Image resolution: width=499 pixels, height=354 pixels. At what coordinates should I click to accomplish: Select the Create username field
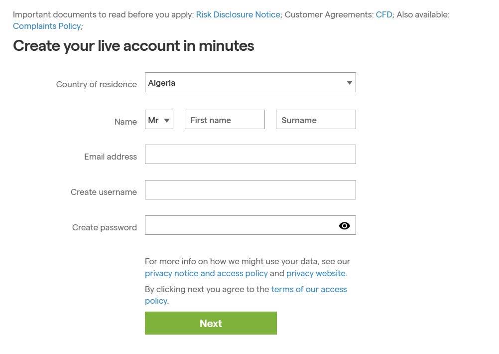(250, 190)
